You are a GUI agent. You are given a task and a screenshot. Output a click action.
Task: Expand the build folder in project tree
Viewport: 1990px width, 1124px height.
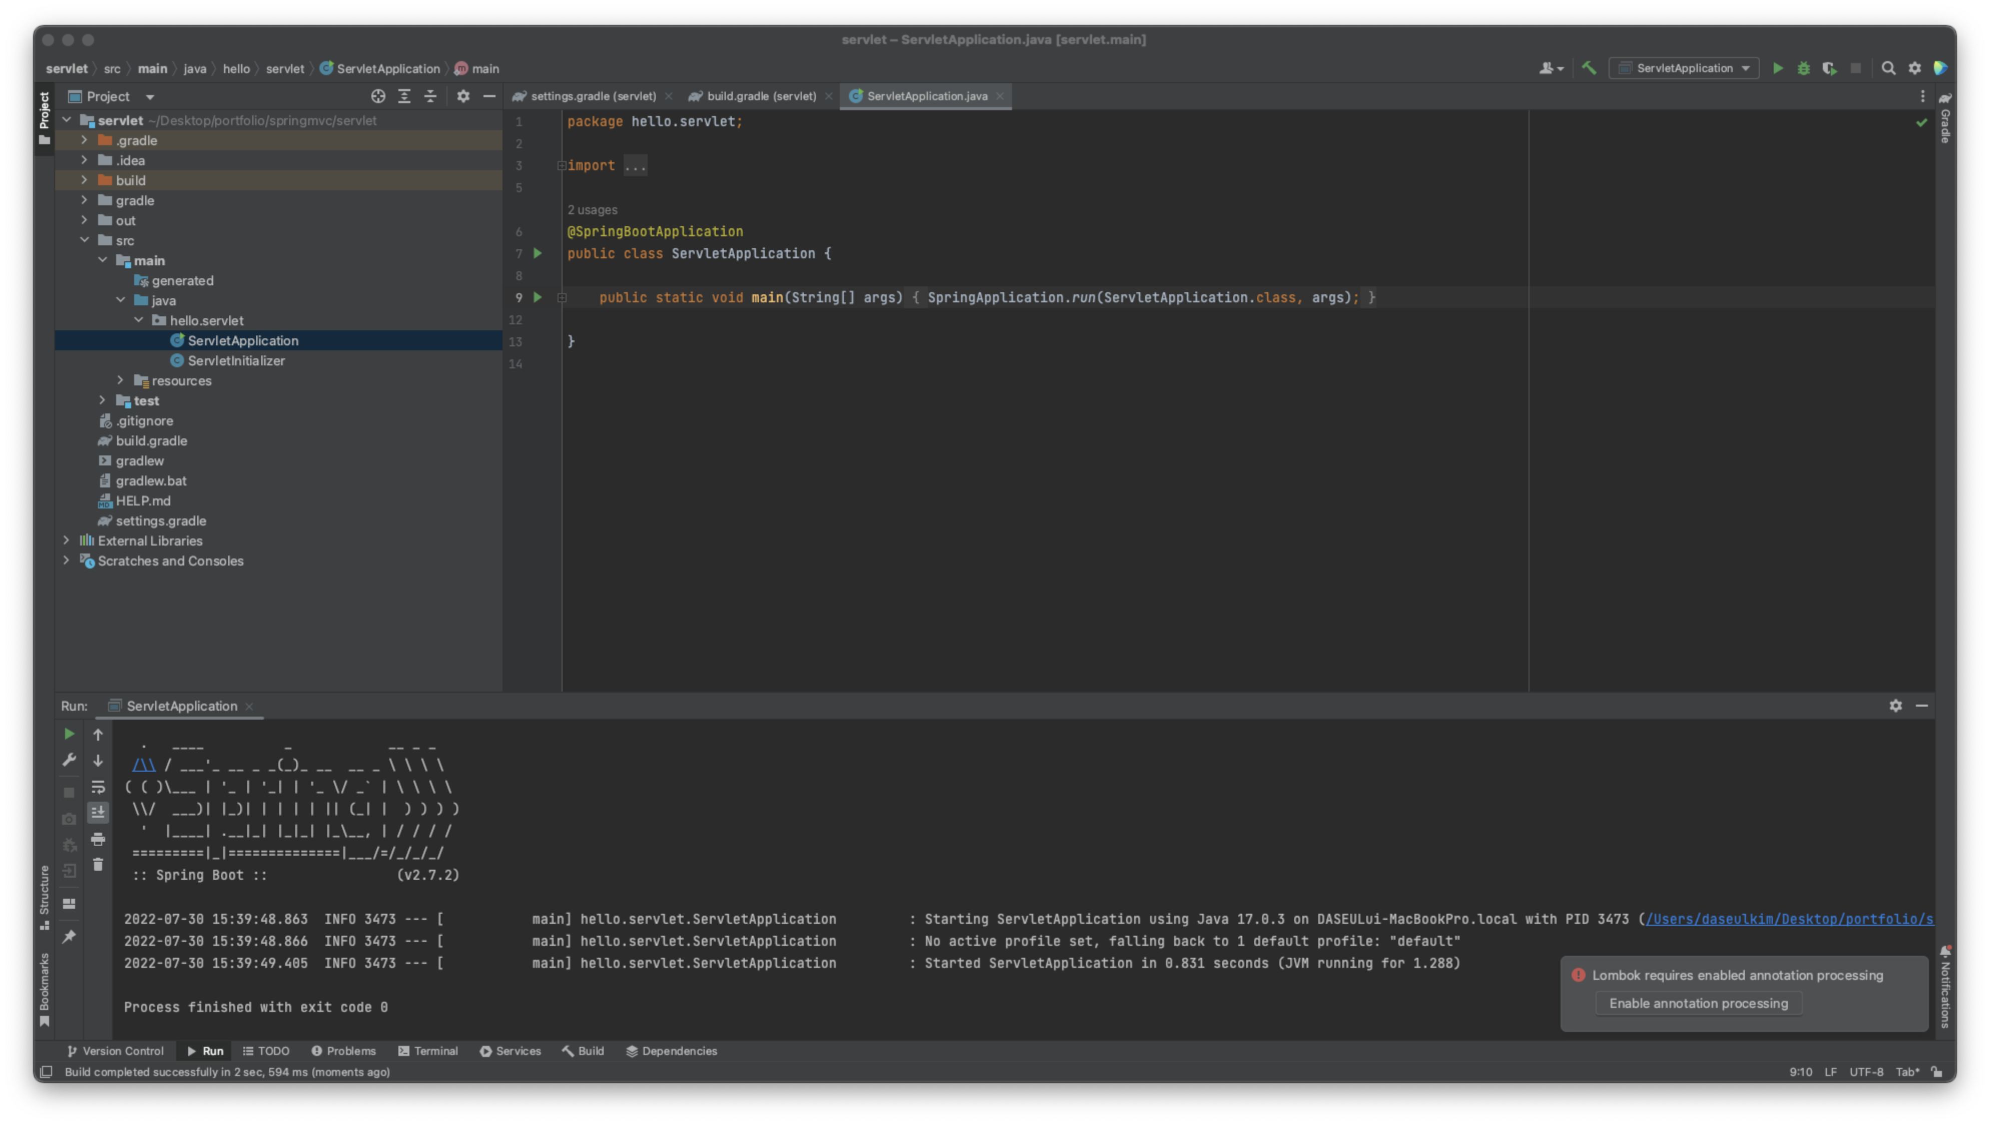point(84,180)
